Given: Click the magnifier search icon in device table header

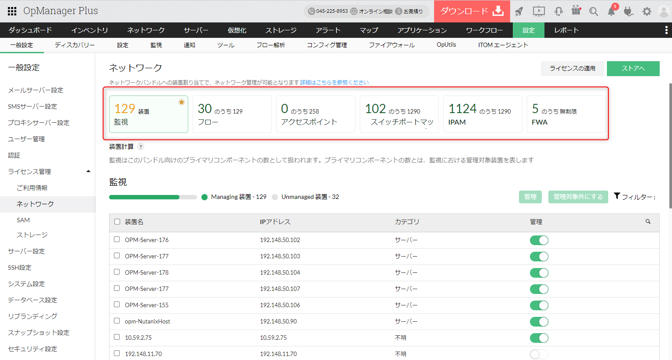Looking at the screenshot, I should [648, 222].
